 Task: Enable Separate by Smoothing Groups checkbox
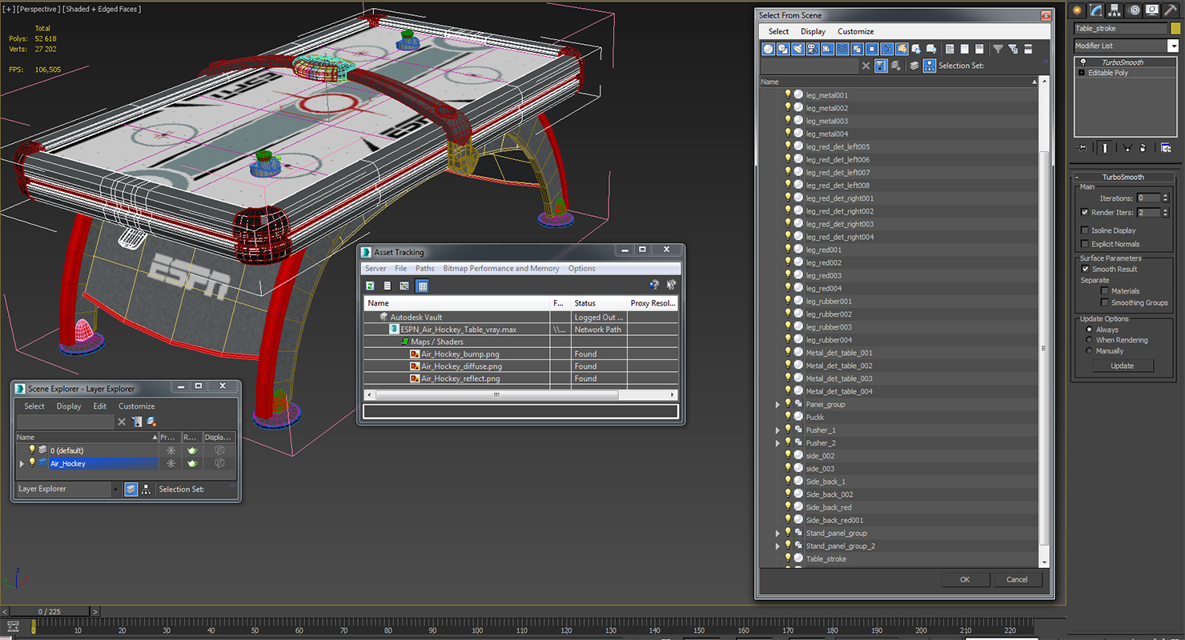[1105, 302]
